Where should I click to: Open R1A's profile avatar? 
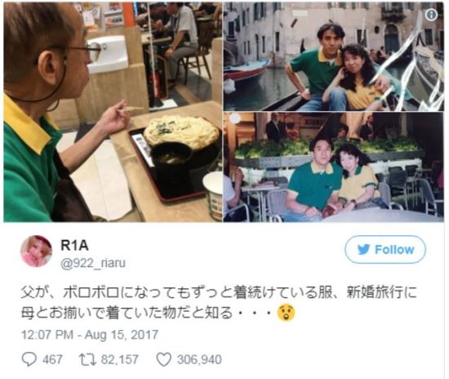(36, 252)
